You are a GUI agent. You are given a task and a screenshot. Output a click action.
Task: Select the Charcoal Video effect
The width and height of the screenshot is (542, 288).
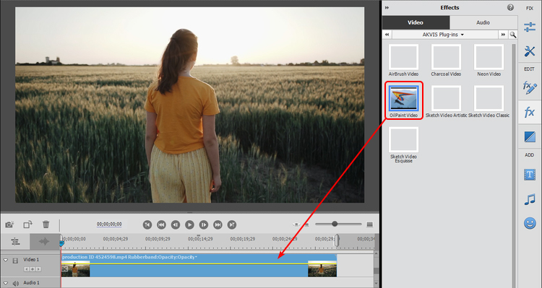(446, 60)
